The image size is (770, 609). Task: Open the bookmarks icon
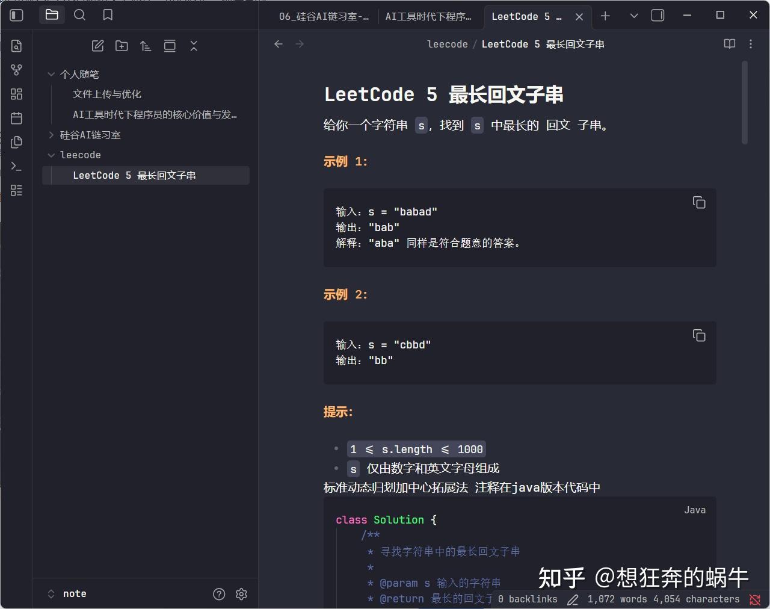click(108, 15)
